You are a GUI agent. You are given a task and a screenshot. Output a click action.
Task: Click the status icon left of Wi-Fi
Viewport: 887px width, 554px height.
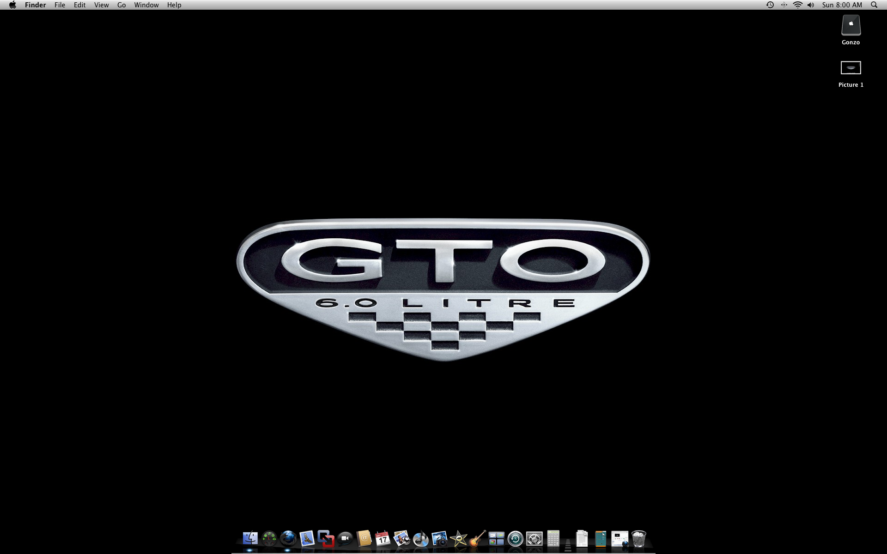[784, 5]
